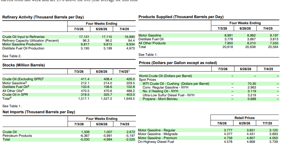Click the 1,649.5 total stocks value
Viewport: 284px width, 148px height.
129,99
